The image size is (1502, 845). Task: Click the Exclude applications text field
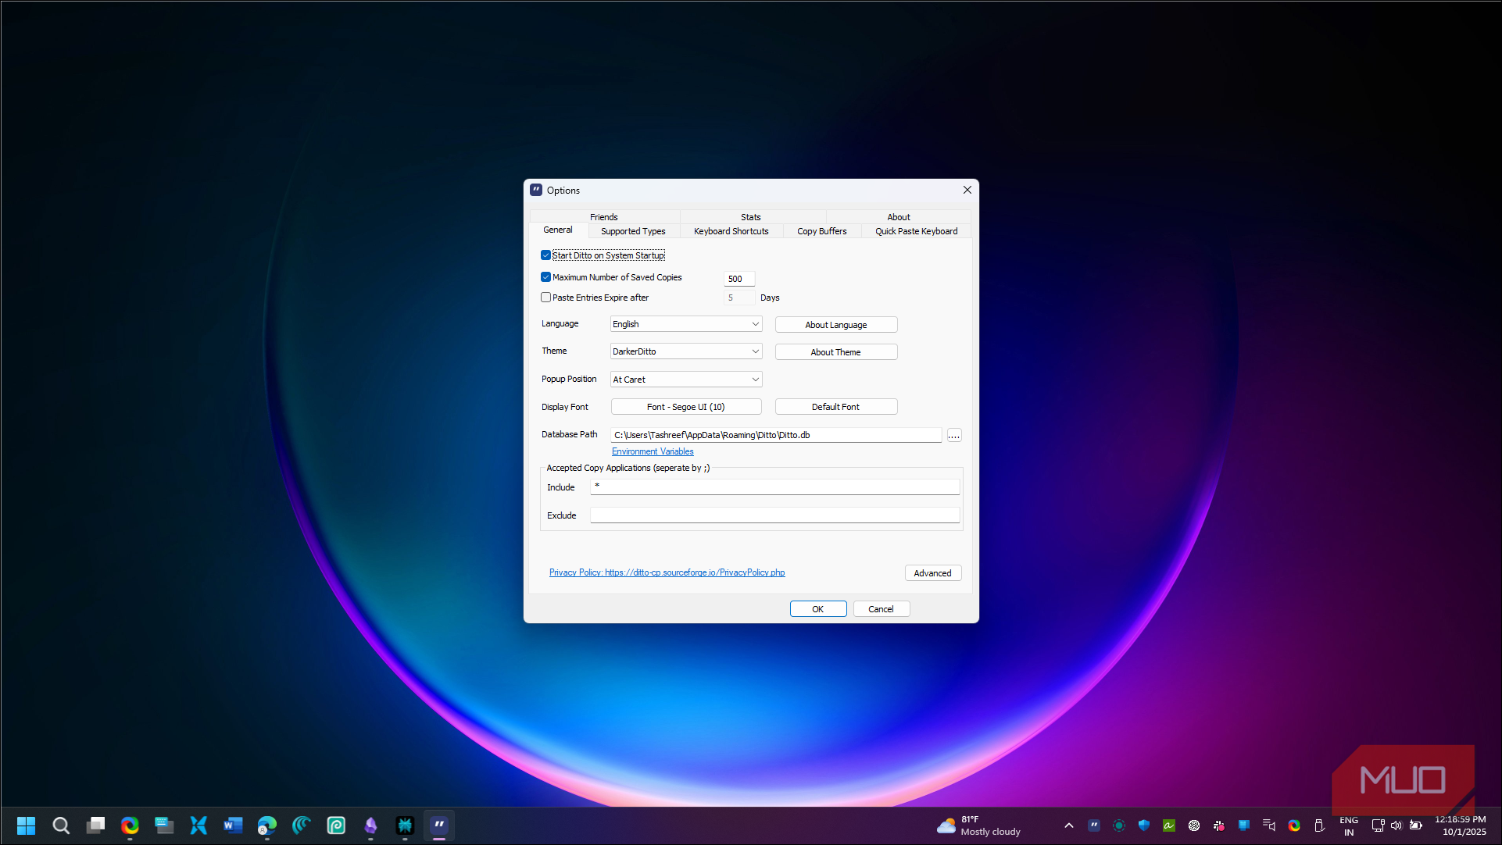(774, 515)
